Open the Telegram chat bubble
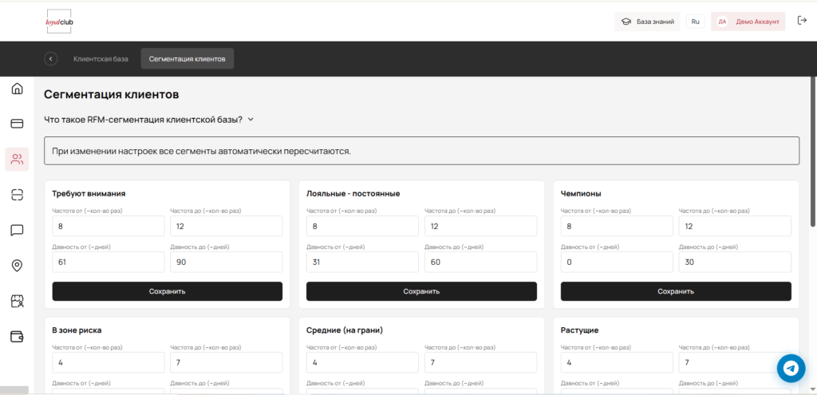This screenshot has height=395, width=817. pos(791,368)
